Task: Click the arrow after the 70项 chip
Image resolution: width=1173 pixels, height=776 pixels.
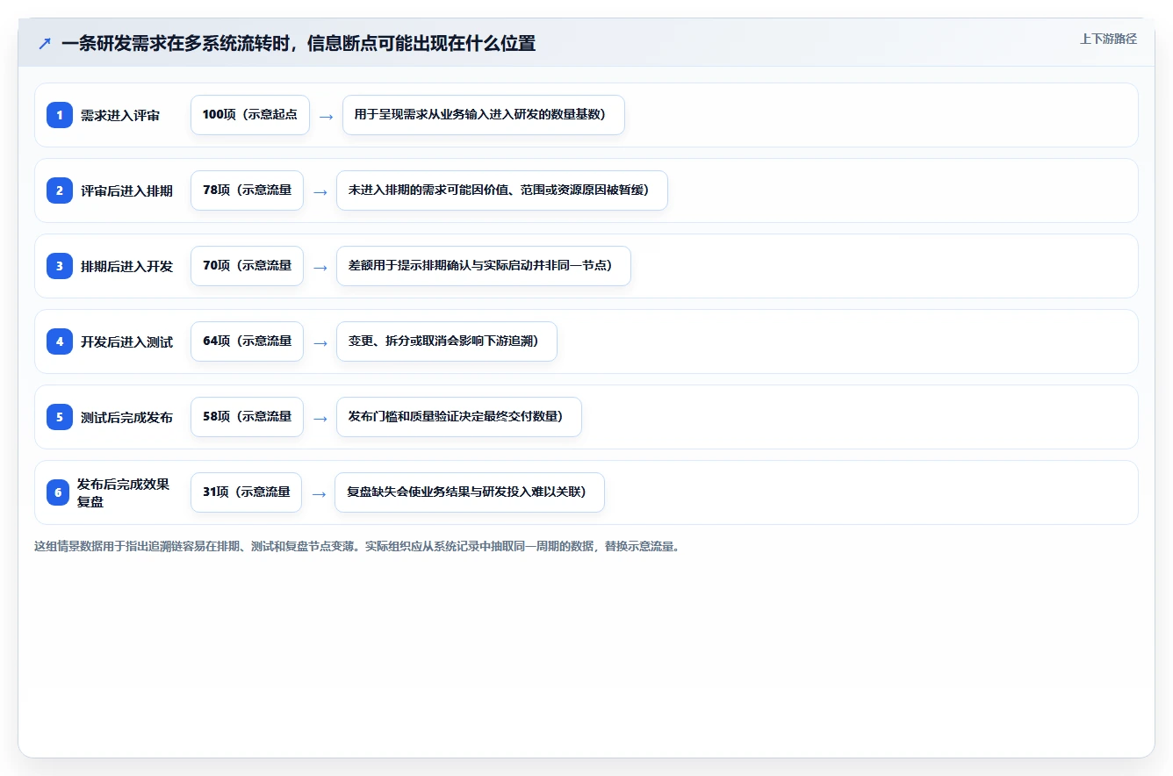Action: (x=320, y=267)
